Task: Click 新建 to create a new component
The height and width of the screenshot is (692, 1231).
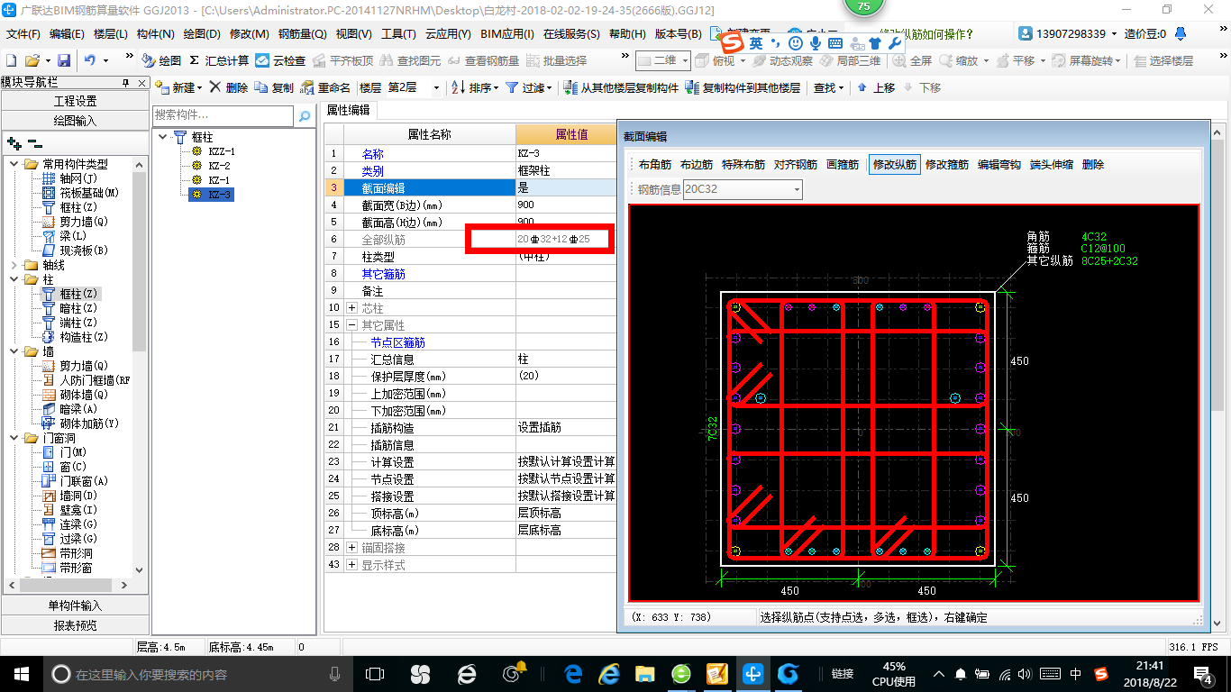Action: pyautogui.click(x=180, y=87)
